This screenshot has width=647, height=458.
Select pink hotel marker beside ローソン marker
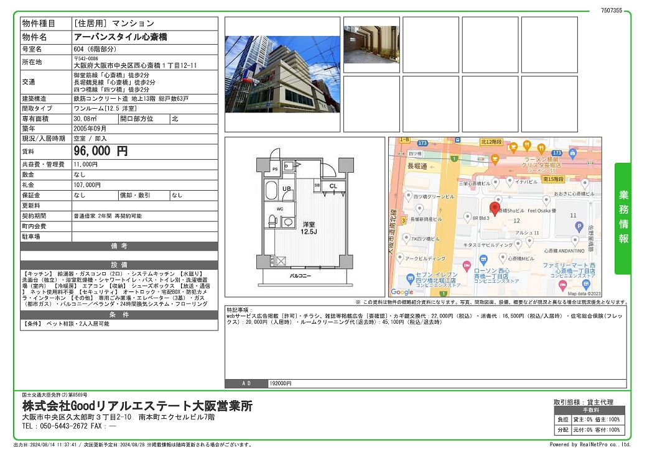(x=466, y=265)
